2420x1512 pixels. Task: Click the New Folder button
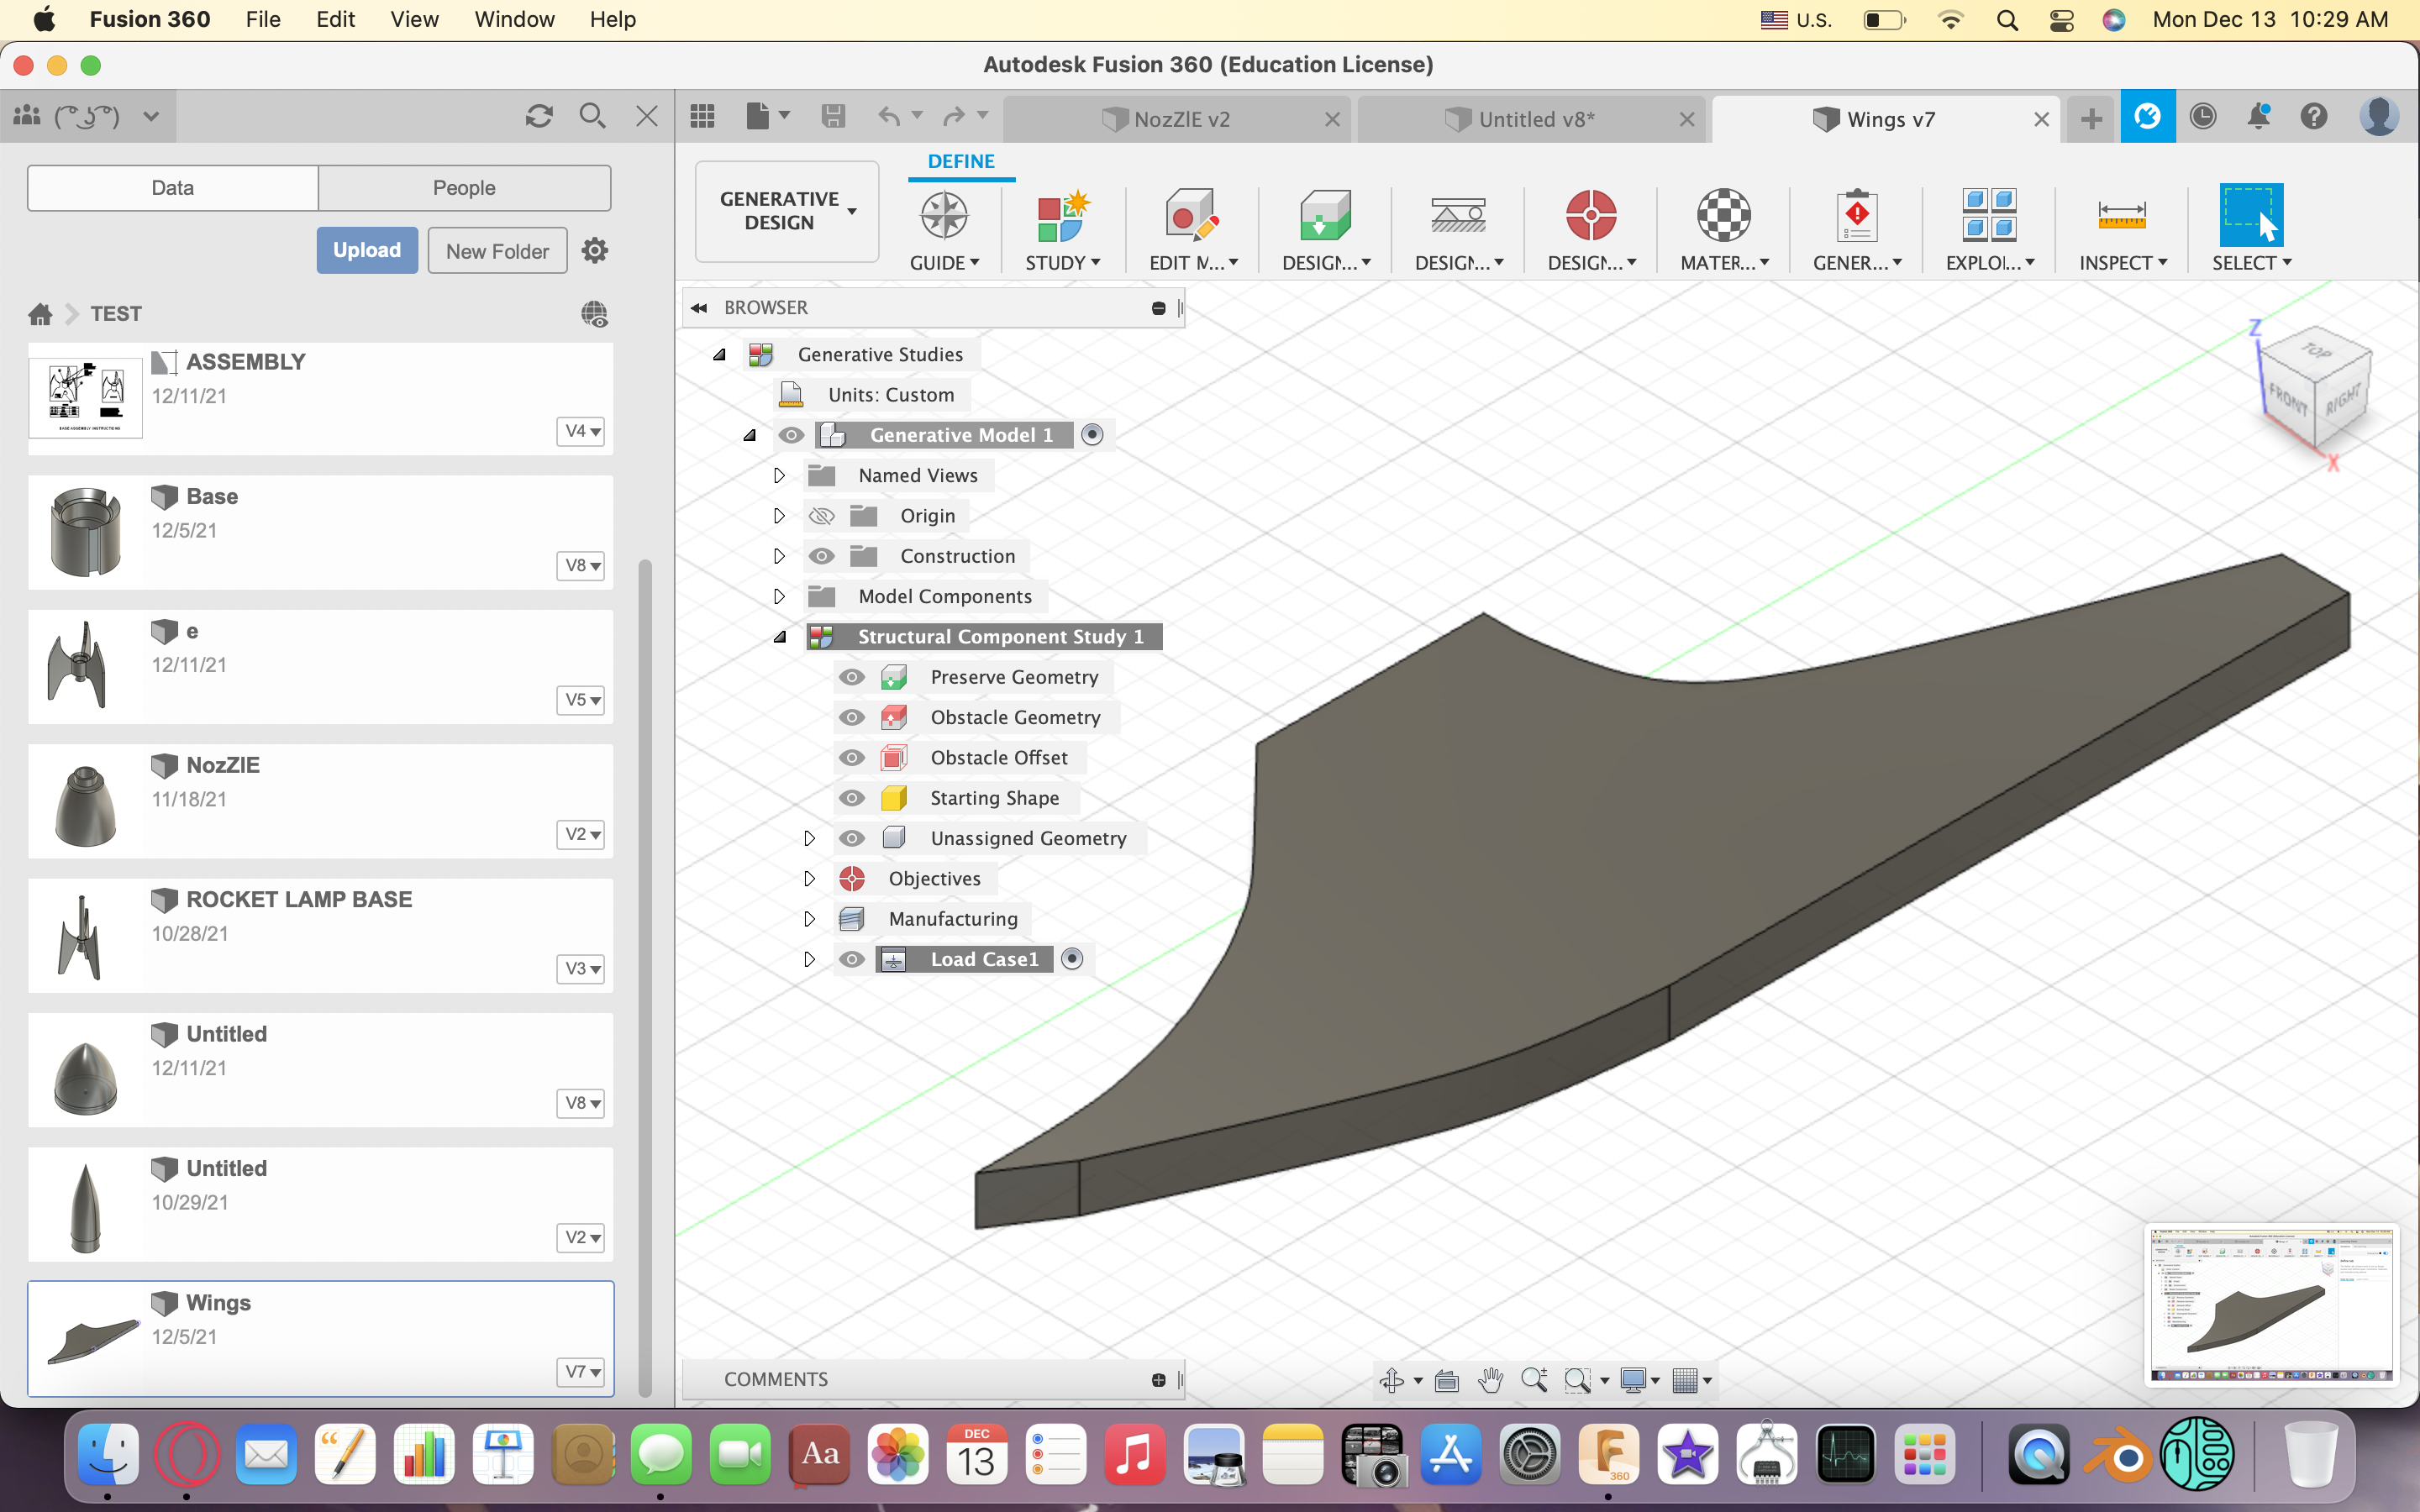[x=496, y=250]
